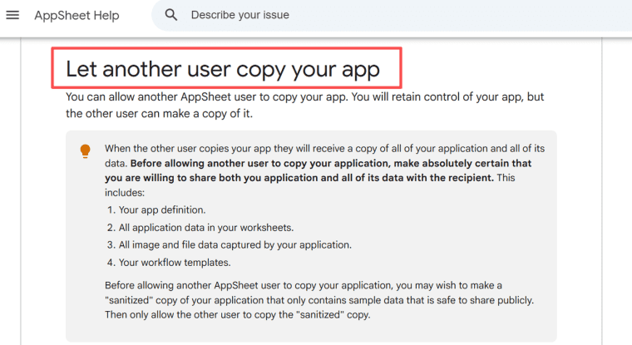Click the sentence 'Then only allow the other user'
Image resolution: width=632 pixels, height=345 pixels.
(x=237, y=315)
